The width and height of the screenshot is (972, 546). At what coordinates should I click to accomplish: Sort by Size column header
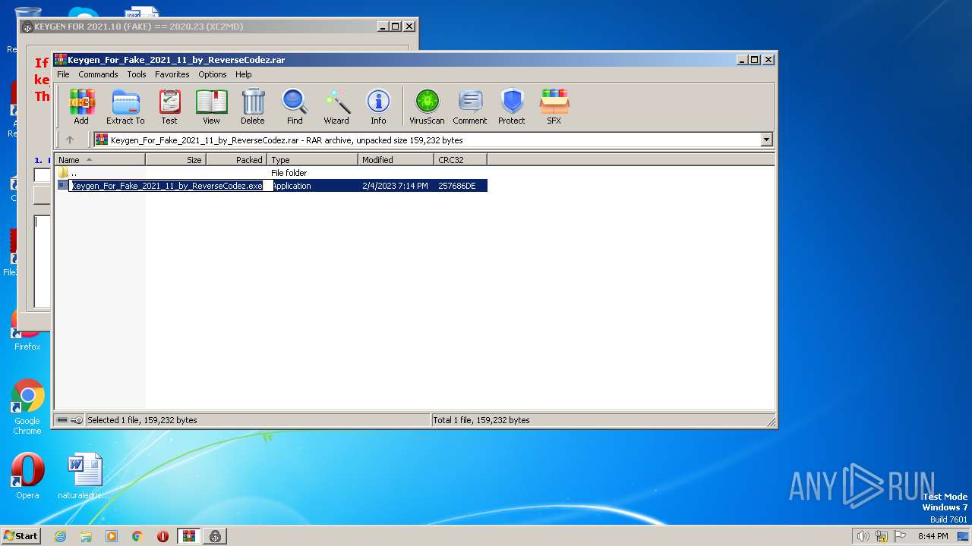coord(175,160)
